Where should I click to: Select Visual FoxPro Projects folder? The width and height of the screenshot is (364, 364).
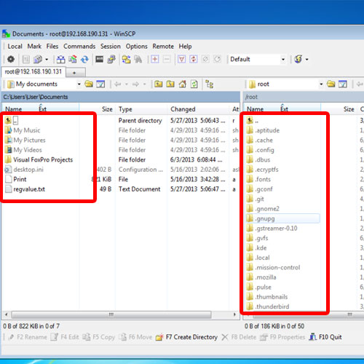[x=39, y=159]
